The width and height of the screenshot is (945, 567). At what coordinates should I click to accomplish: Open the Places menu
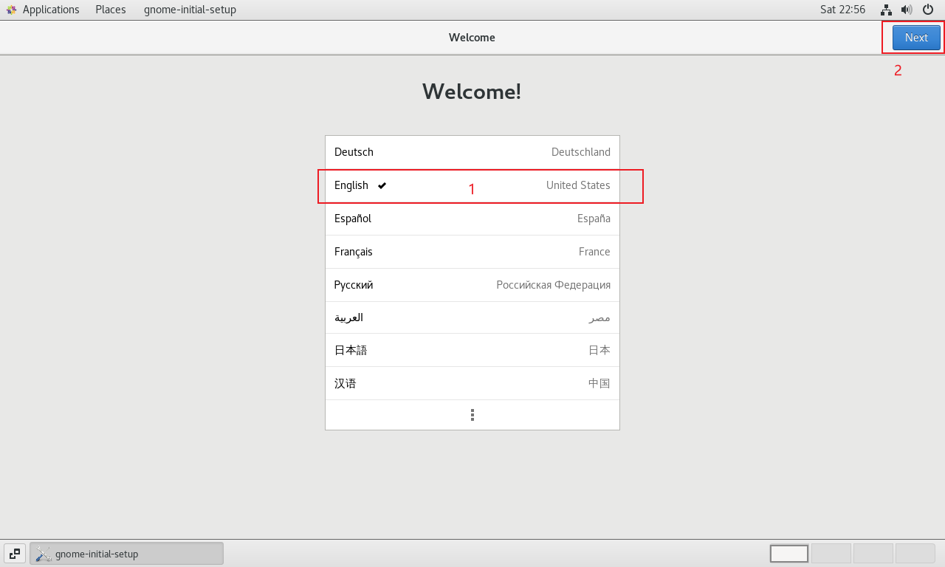[x=110, y=10]
